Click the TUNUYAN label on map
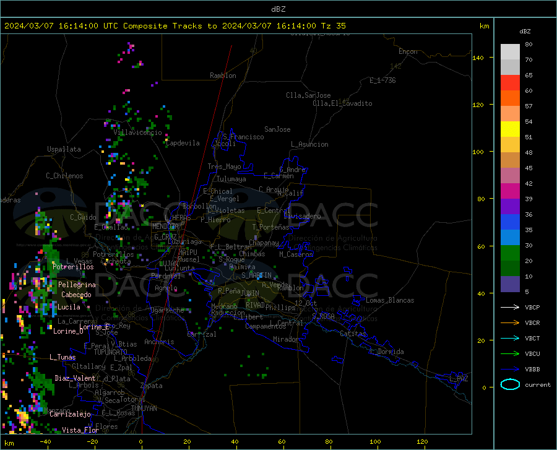 144,409
